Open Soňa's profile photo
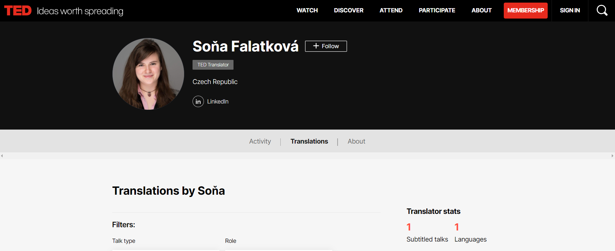 (148, 74)
